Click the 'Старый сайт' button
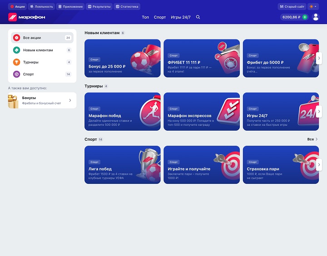The image size is (327, 256). (x=292, y=7)
